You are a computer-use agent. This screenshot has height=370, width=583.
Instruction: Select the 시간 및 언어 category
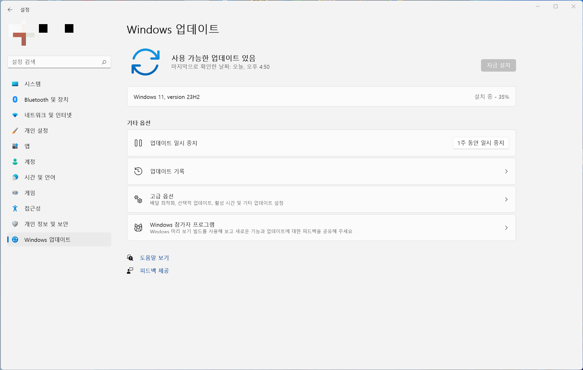point(40,177)
